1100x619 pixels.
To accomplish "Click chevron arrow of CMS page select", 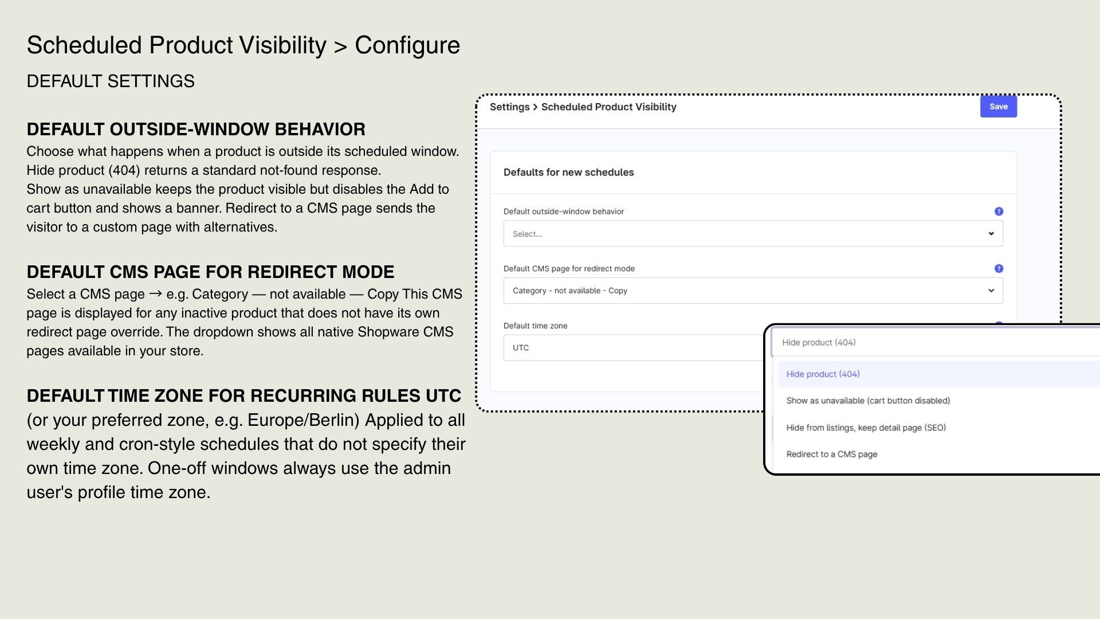I will pyautogui.click(x=991, y=291).
